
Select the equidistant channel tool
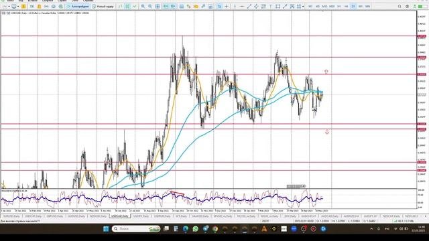[256, 6]
